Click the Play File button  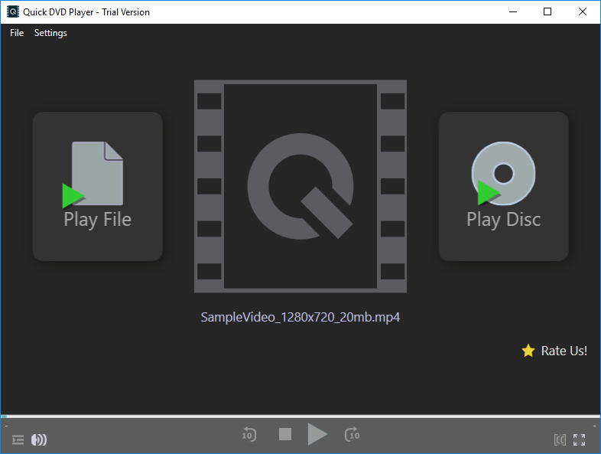[x=98, y=187]
